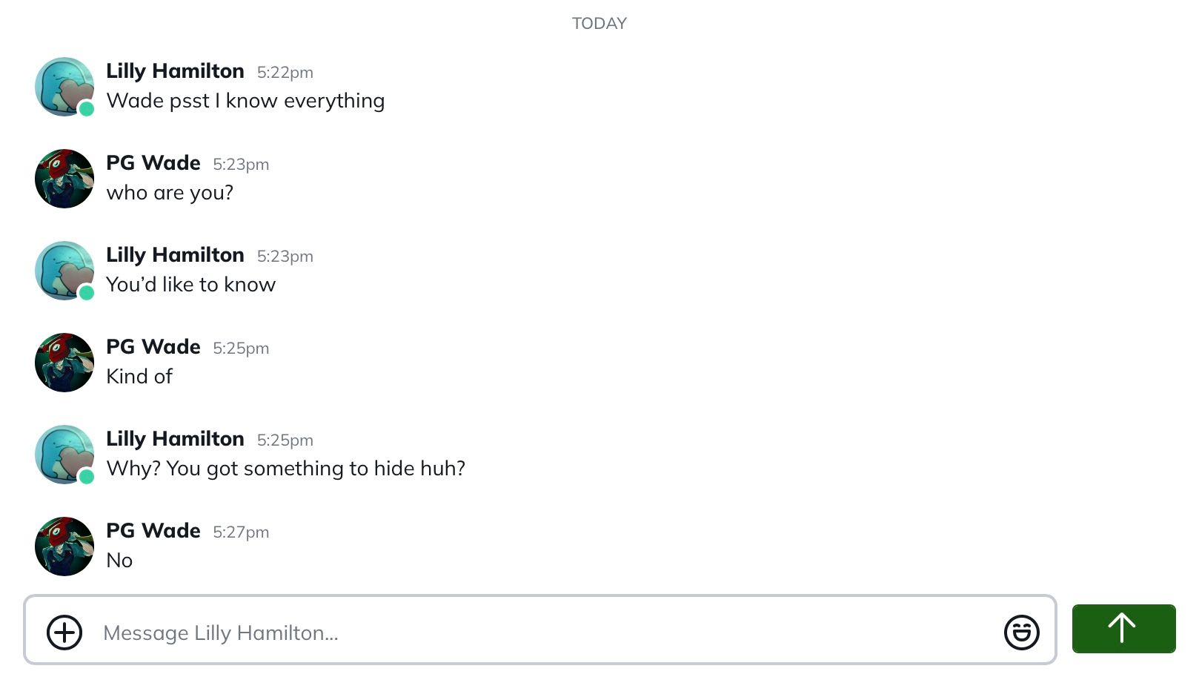This screenshot has height=700, width=1199.
Task: Click the plus attachment icon
Action: (64, 633)
